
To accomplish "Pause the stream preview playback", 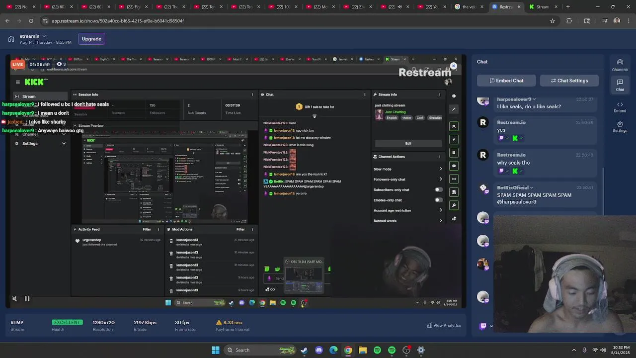I will [27, 298].
